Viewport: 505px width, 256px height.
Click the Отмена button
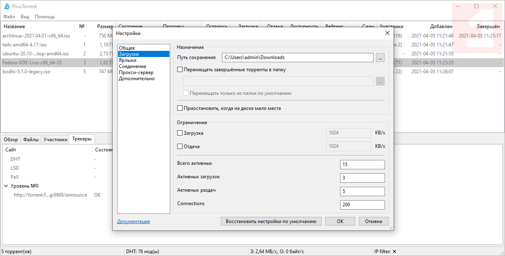click(x=374, y=221)
